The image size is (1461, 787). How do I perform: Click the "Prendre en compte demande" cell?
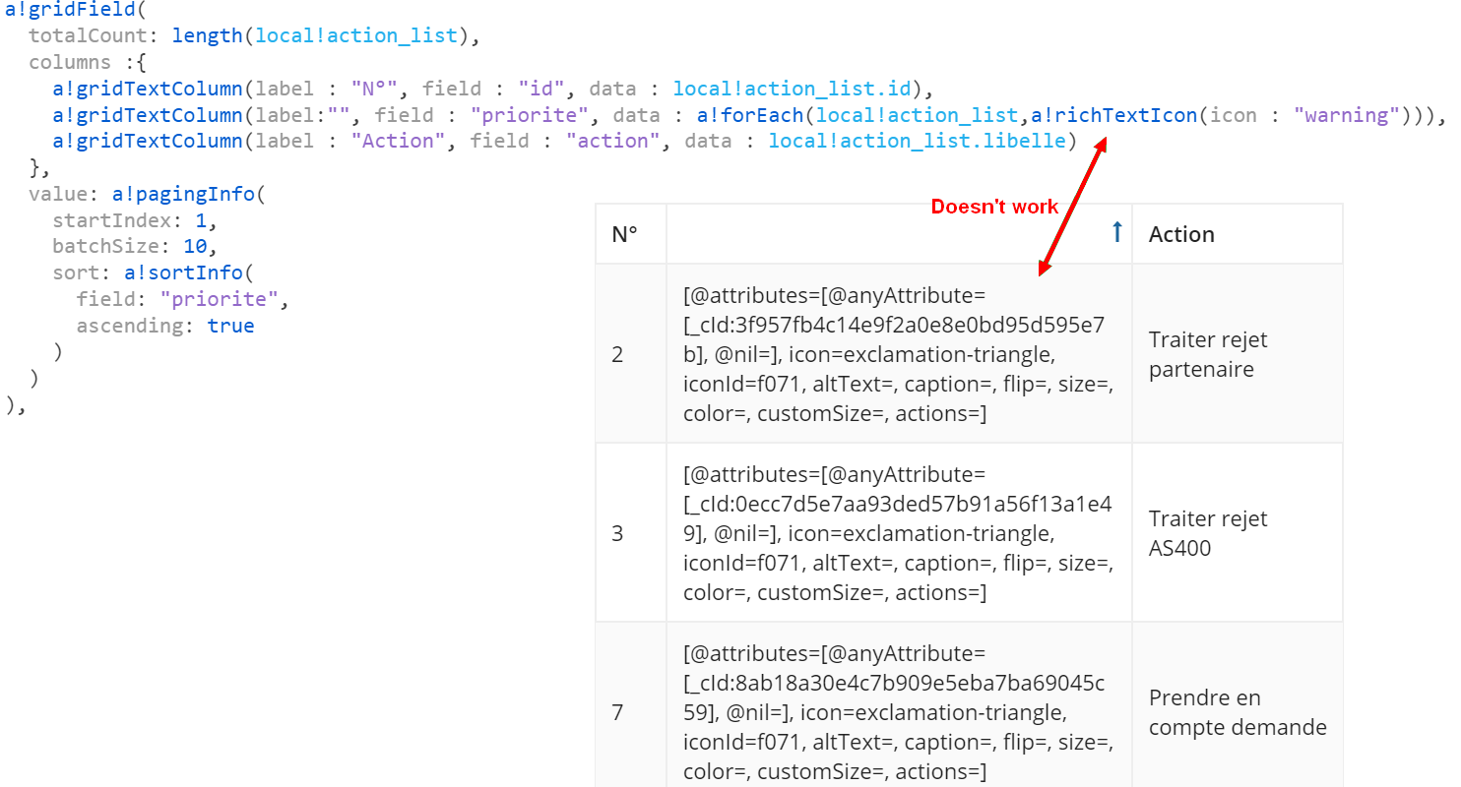1238,712
